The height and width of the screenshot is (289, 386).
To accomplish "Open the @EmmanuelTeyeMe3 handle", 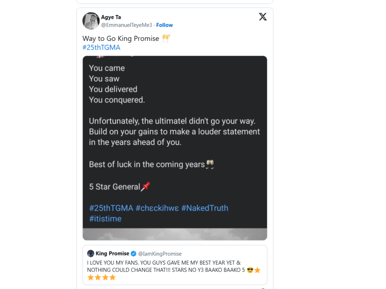I will 126,25.
